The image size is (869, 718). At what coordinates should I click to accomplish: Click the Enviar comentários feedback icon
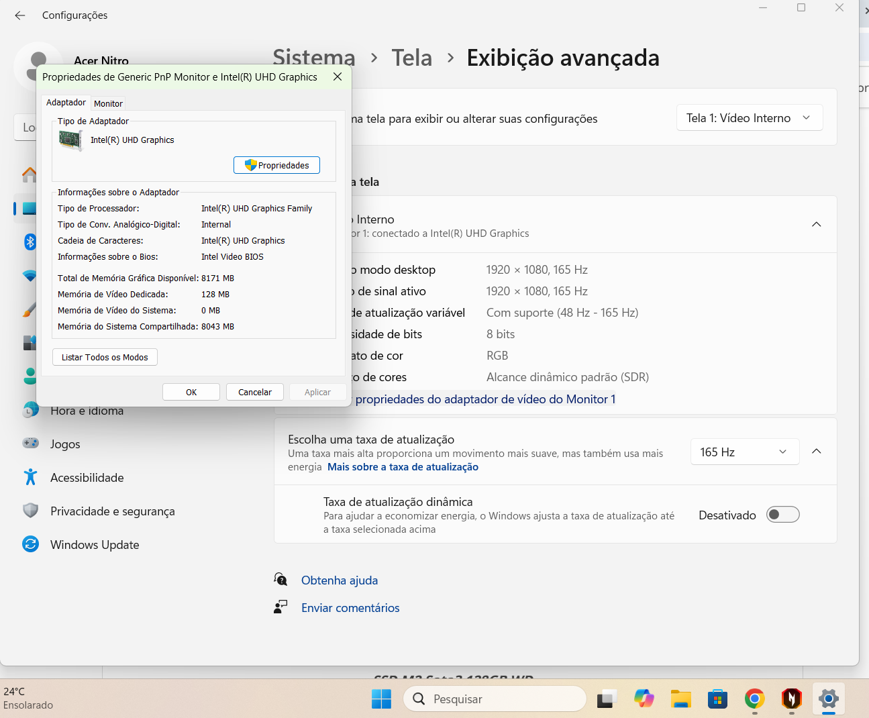click(x=280, y=607)
